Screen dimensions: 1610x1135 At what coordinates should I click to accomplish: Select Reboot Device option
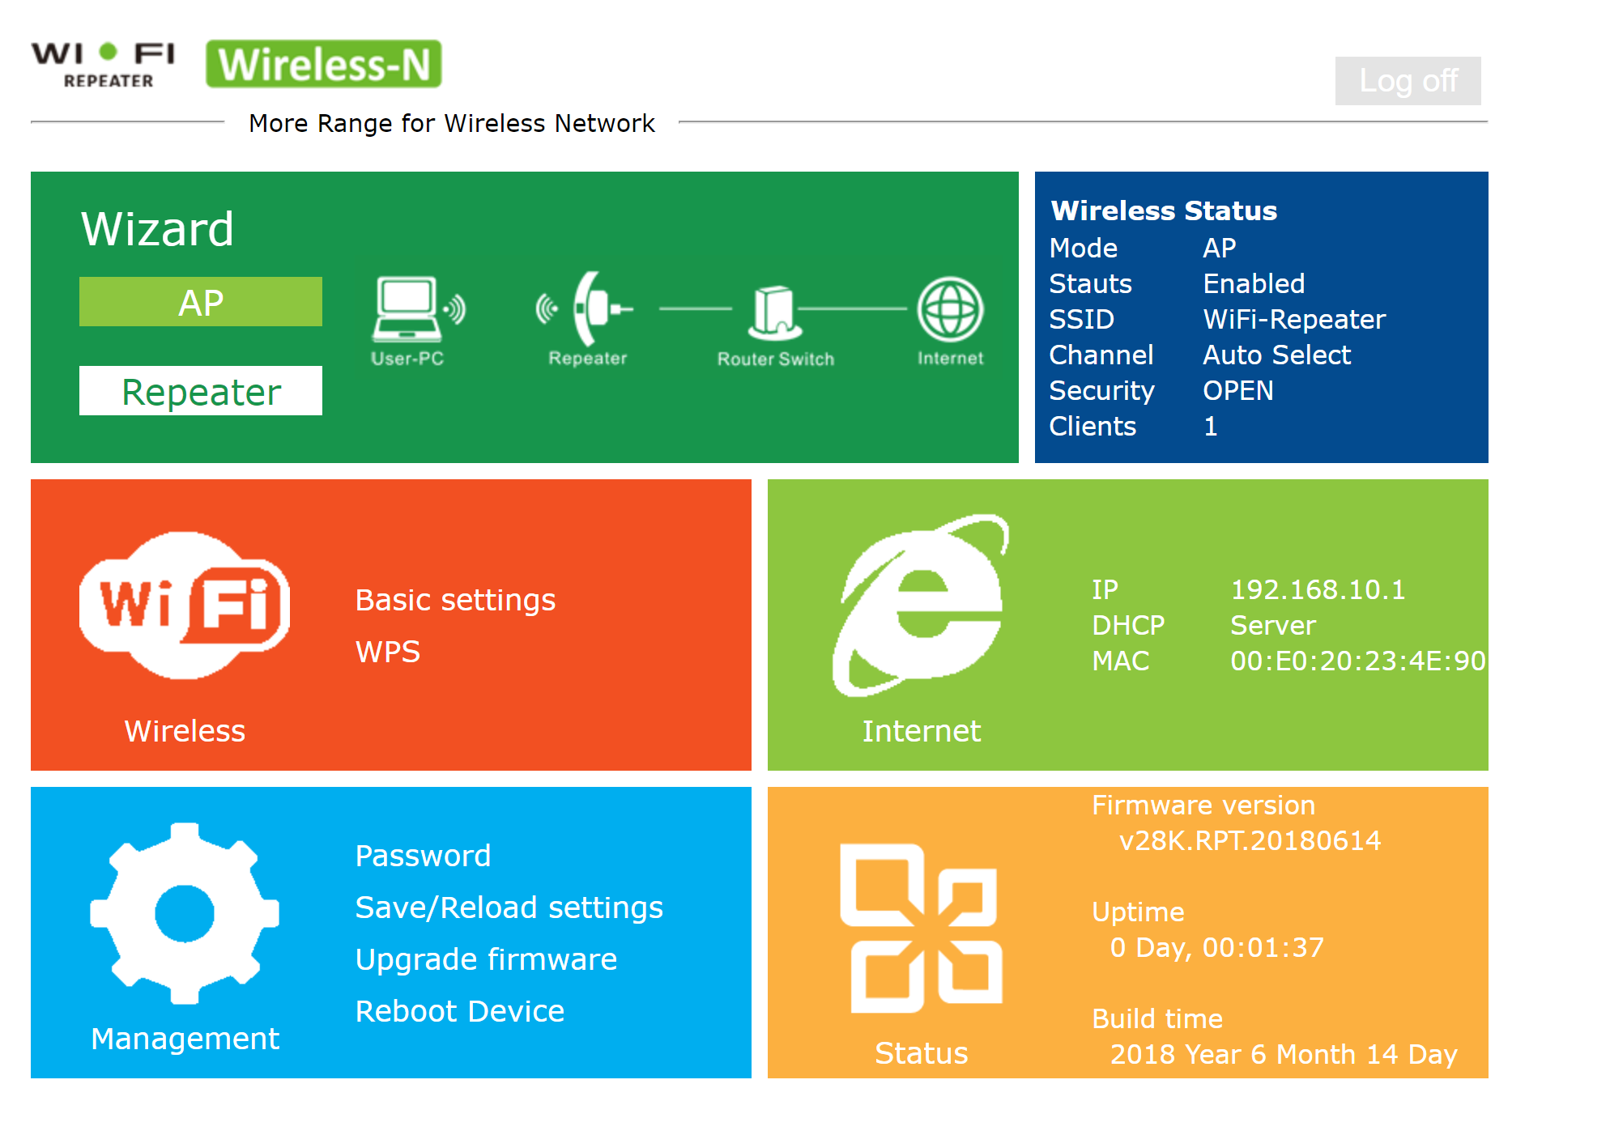tap(459, 1011)
